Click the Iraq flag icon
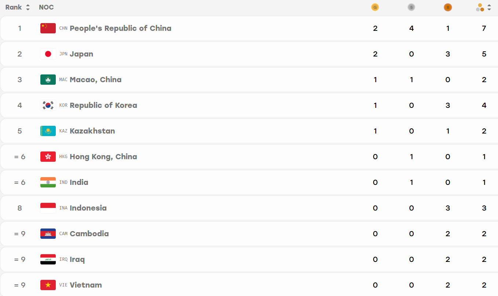This screenshot has width=498, height=296. click(x=48, y=259)
